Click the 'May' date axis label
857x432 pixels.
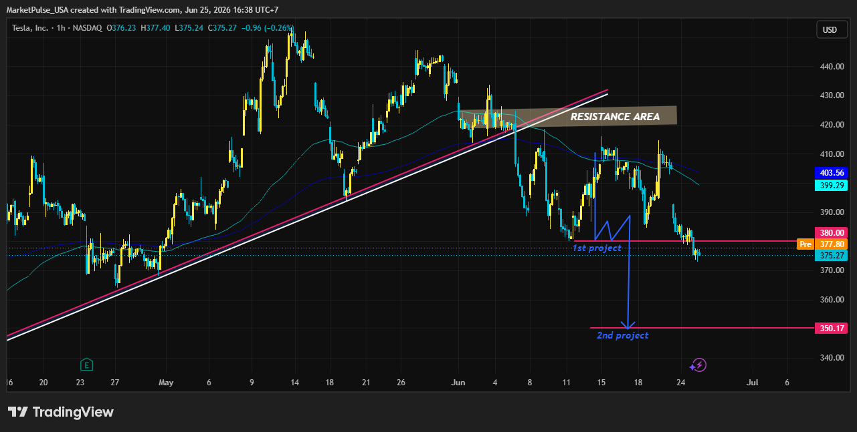[166, 383]
